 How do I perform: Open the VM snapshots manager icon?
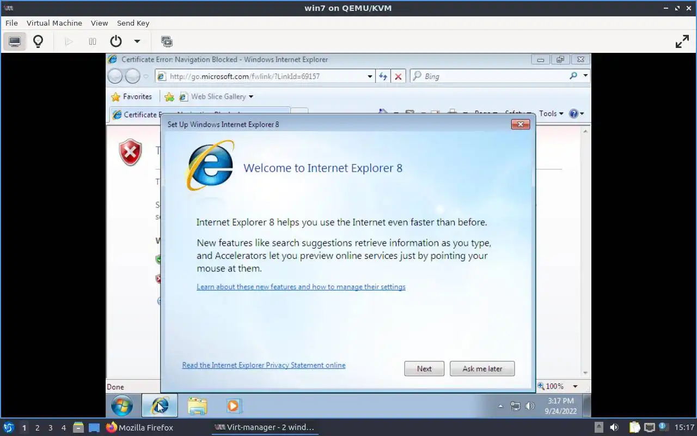(167, 41)
